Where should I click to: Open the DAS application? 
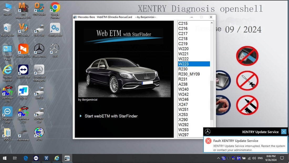(x=54, y=49)
